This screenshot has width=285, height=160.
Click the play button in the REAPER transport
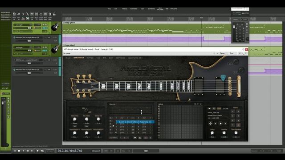click(23, 151)
